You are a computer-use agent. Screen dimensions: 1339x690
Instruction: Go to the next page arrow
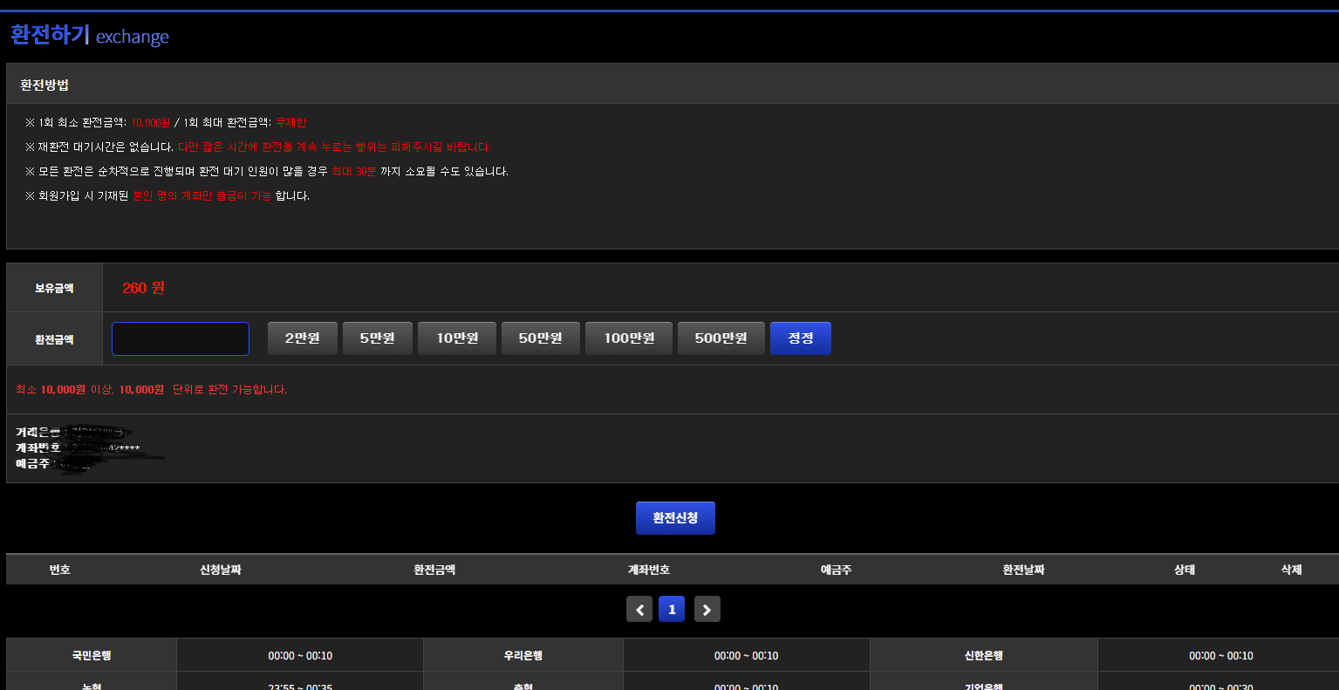coord(707,609)
